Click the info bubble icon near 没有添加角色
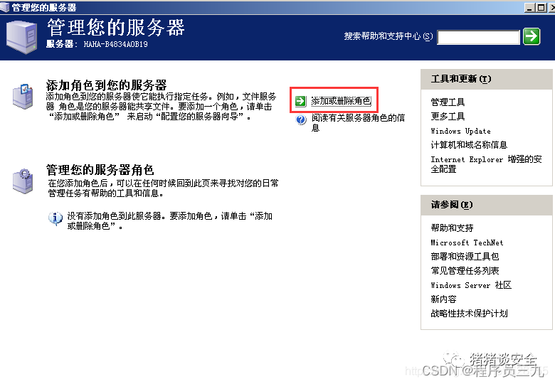 click(55, 218)
